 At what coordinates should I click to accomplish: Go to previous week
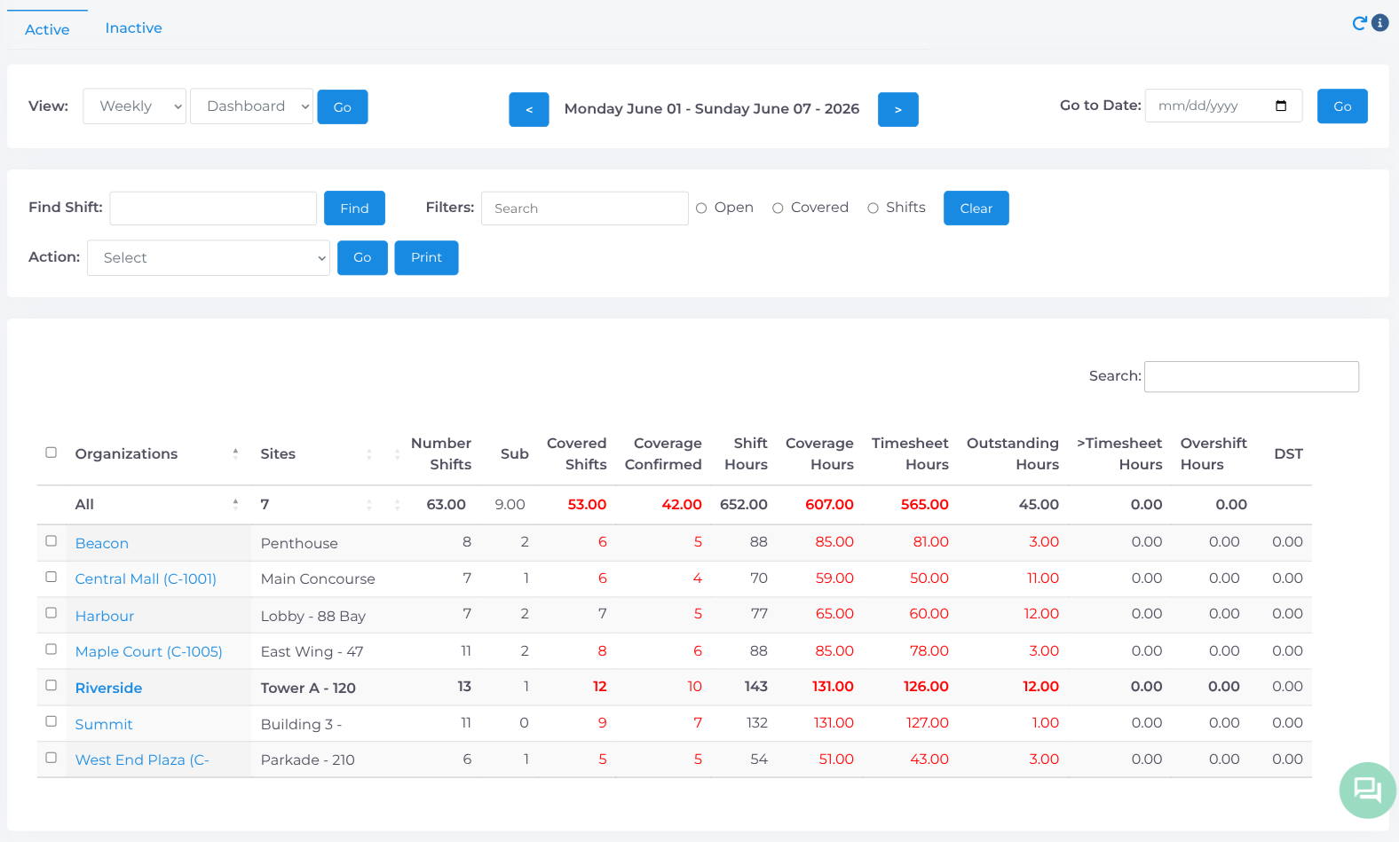529,109
